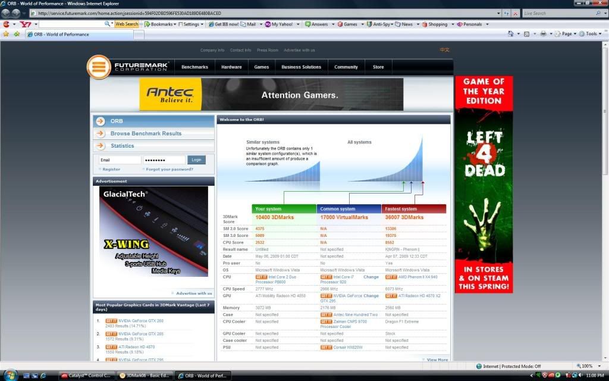The image size is (609, 381).
Task: Click the Print icon in command bar
Action: pyautogui.click(x=544, y=34)
